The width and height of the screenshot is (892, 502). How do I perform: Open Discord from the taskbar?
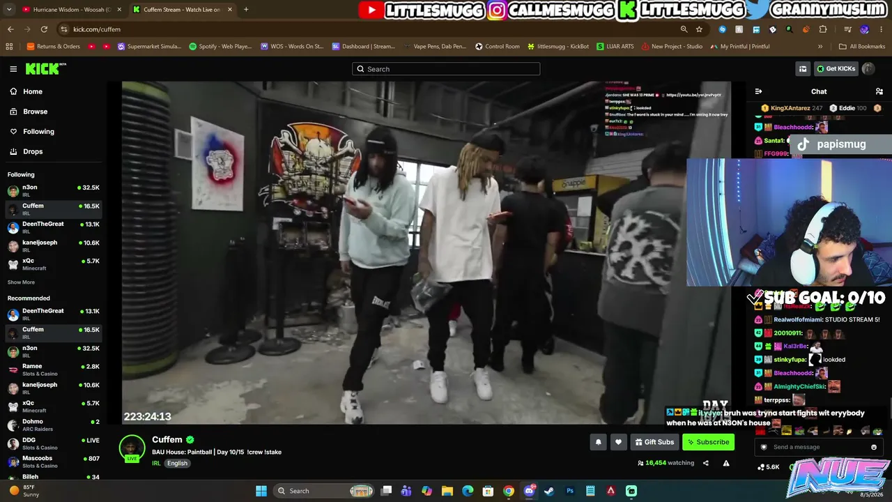(529, 491)
